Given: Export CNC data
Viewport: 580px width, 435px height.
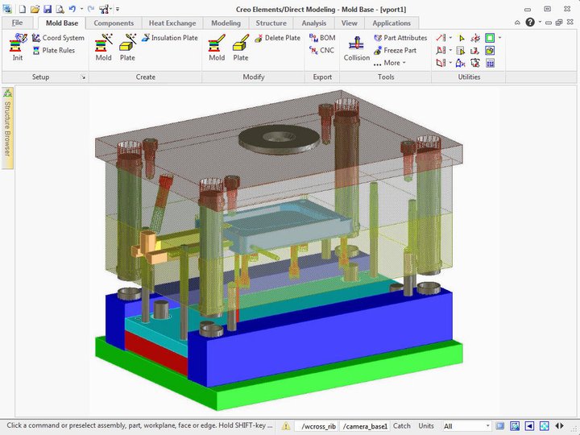Looking at the screenshot, I should point(321,50).
